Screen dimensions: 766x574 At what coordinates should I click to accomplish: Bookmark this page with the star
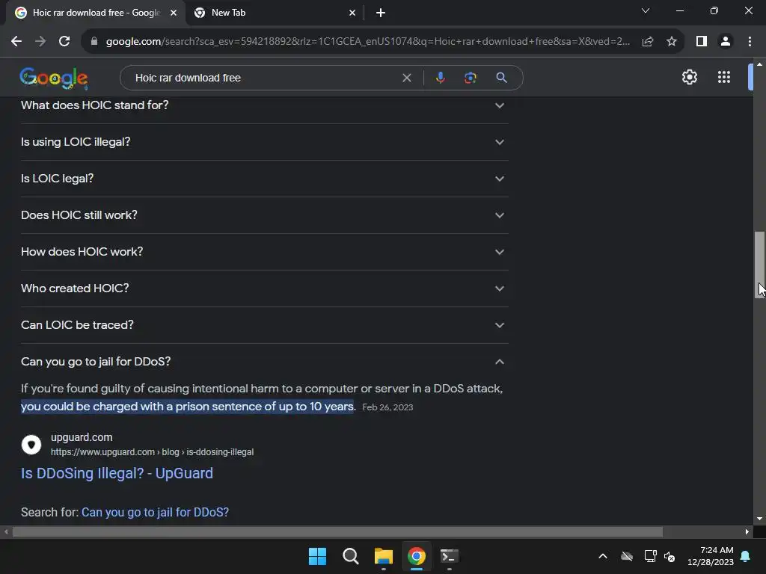(x=672, y=42)
